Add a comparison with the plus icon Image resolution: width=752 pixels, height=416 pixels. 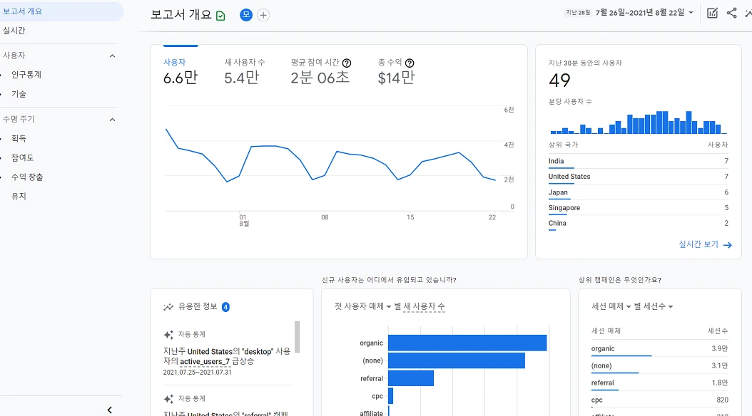(263, 15)
